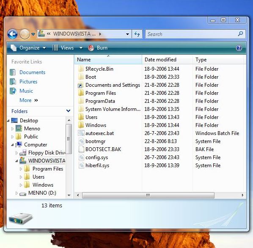The height and width of the screenshot is (248, 253).
Task: Click the Burn toolbar button
Action: point(98,48)
